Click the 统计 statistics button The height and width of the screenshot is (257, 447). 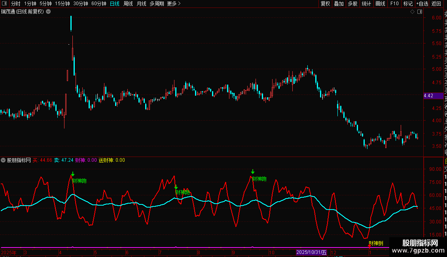tap(366, 4)
